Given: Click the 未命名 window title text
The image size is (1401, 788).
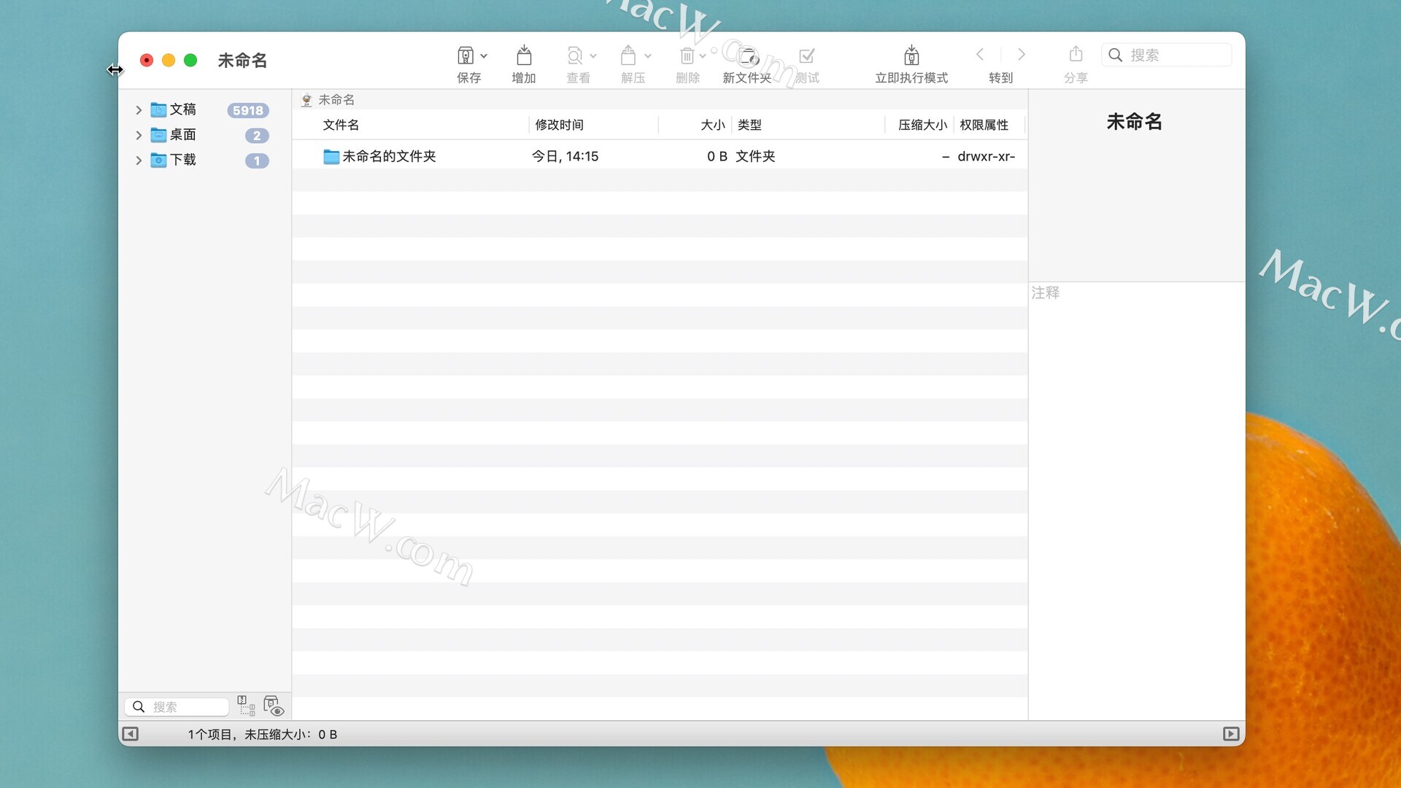Looking at the screenshot, I should 242,61.
